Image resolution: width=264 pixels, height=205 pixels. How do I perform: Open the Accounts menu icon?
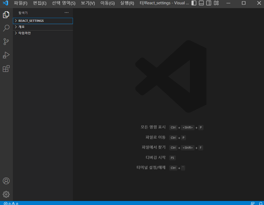click(6, 181)
